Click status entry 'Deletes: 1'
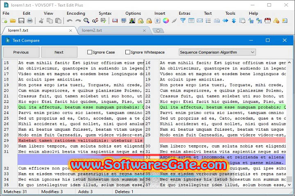295x196 pixels. click(124, 192)
